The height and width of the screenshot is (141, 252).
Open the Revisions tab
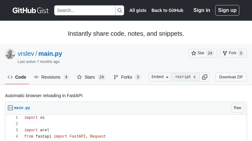[x=51, y=77]
